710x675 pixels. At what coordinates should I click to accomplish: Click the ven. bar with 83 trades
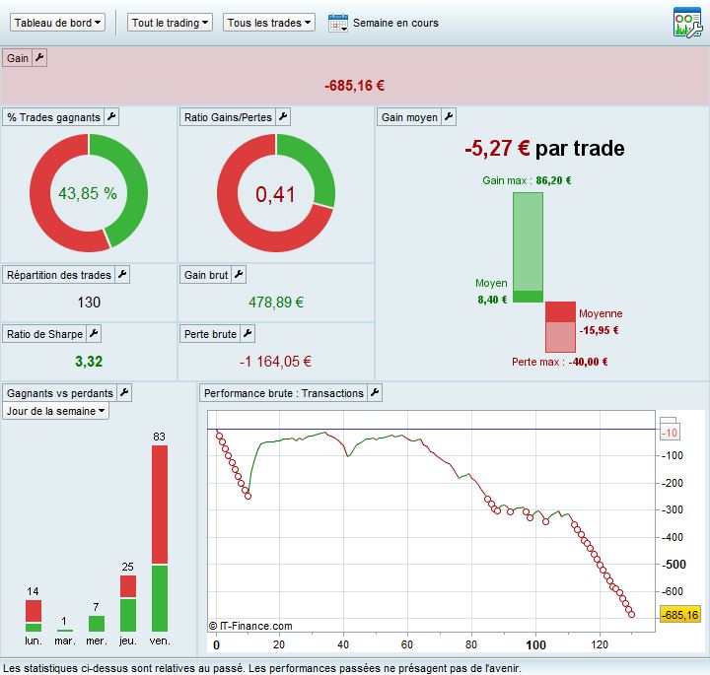point(160,538)
